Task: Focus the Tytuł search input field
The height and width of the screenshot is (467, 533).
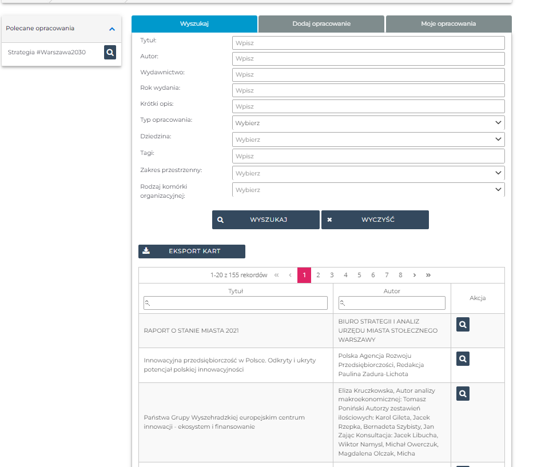Action: [368, 43]
